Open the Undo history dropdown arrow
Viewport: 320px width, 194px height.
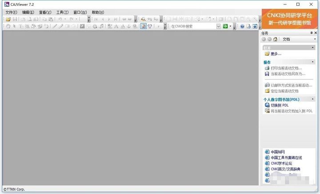[65, 20]
